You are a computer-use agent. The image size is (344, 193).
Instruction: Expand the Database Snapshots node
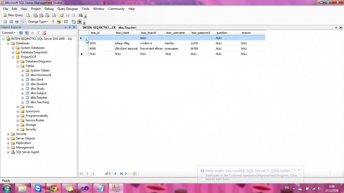tap(13, 53)
